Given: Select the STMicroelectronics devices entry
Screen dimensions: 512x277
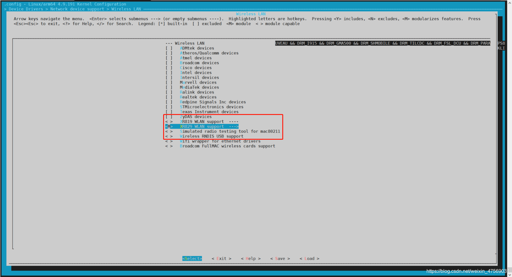Looking at the screenshot, I should 212,107.
